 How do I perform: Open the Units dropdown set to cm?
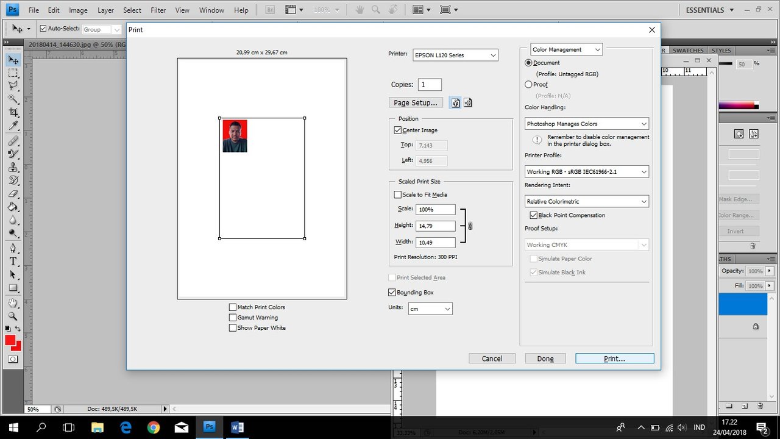pos(430,309)
